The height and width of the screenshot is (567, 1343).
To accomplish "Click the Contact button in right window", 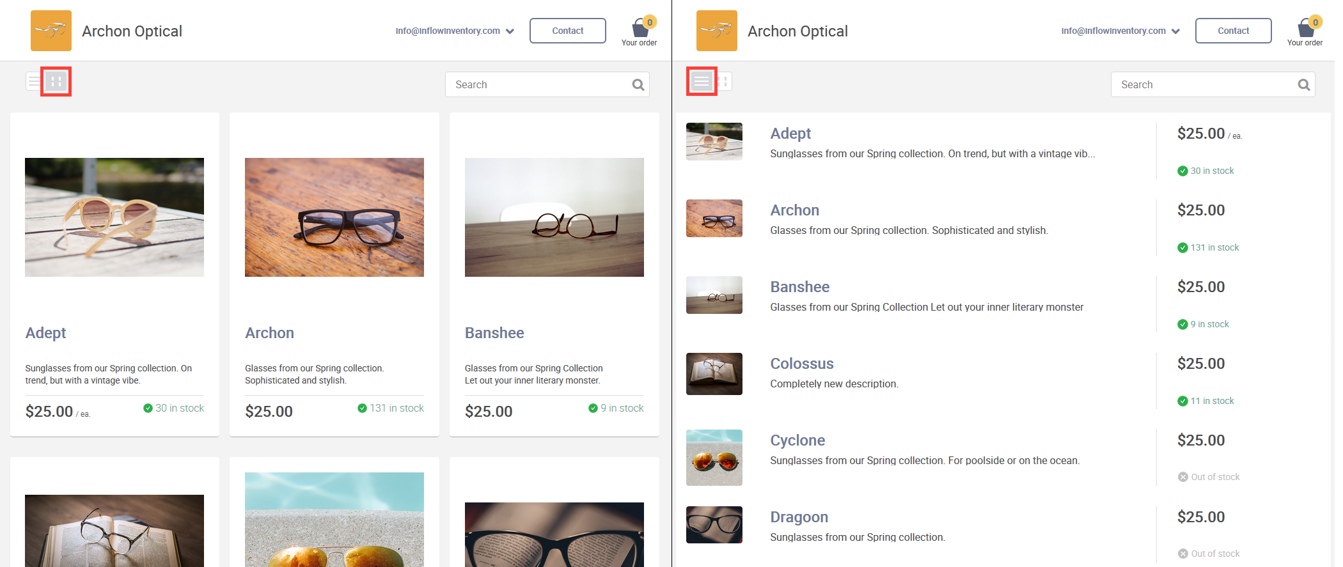I will [1234, 31].
